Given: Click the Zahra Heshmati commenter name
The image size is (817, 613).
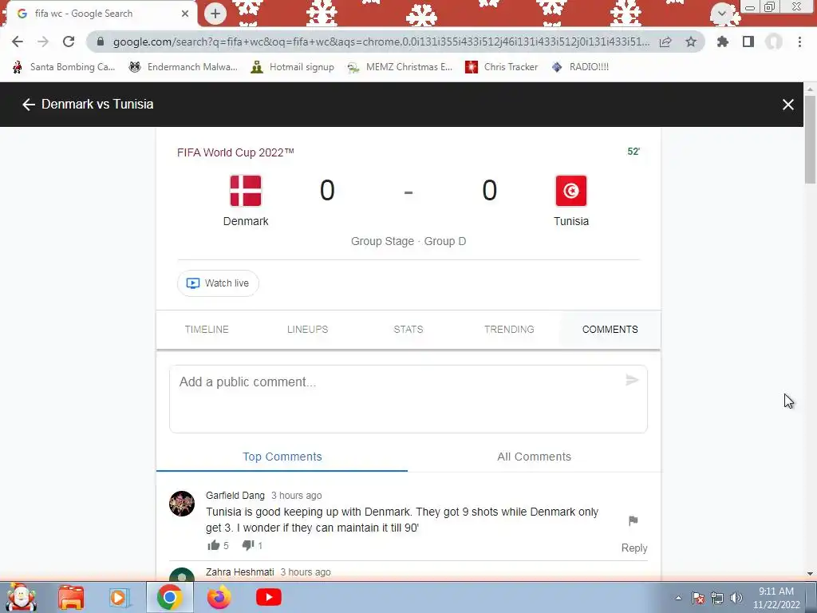Looking at the screenshot, I should pos(239,571).
